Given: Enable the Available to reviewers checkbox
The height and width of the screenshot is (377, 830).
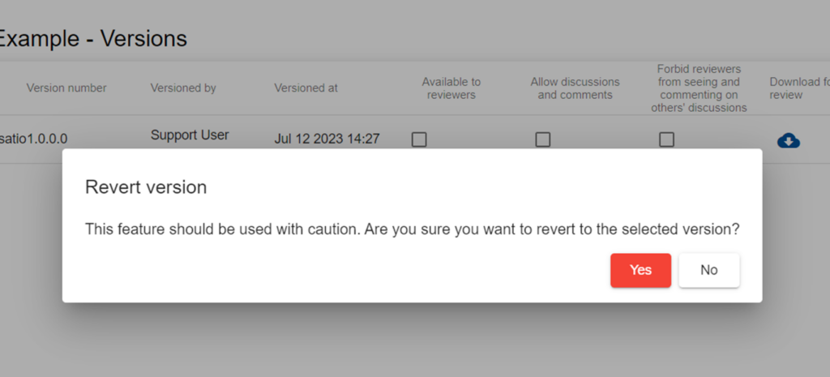Looking at the screenshot, I should pyautogui.click(x=419, y=139).
